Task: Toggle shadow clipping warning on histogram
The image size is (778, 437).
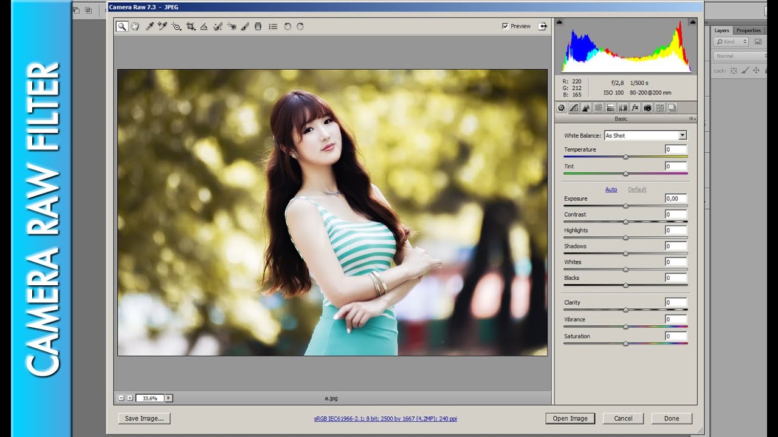Action: (560, 22)
